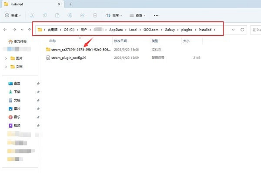Select Galaxy in the breadcrumb path
Screen dimensions: 261x173
[170, 30]
